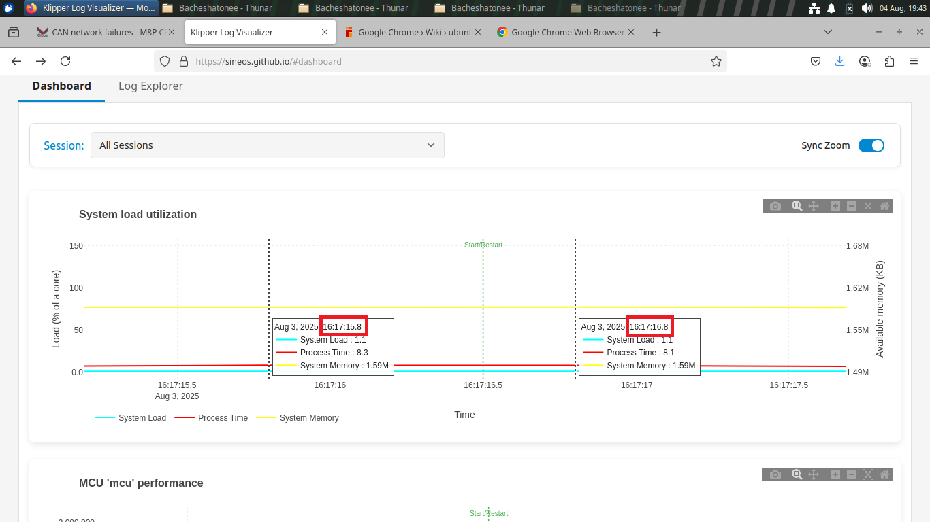The height and width of the screenshot is (522, 930).
Task: Save page to Pocket
Action: 816,61
